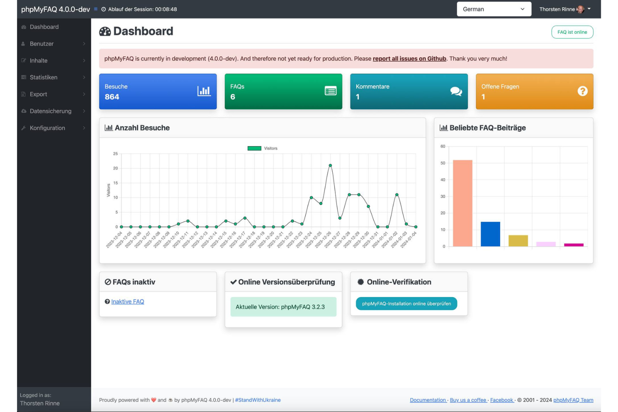Click the Ablauf der Session timer text
This screenshot has width=618, height=412.
click(x=142, y=9)
